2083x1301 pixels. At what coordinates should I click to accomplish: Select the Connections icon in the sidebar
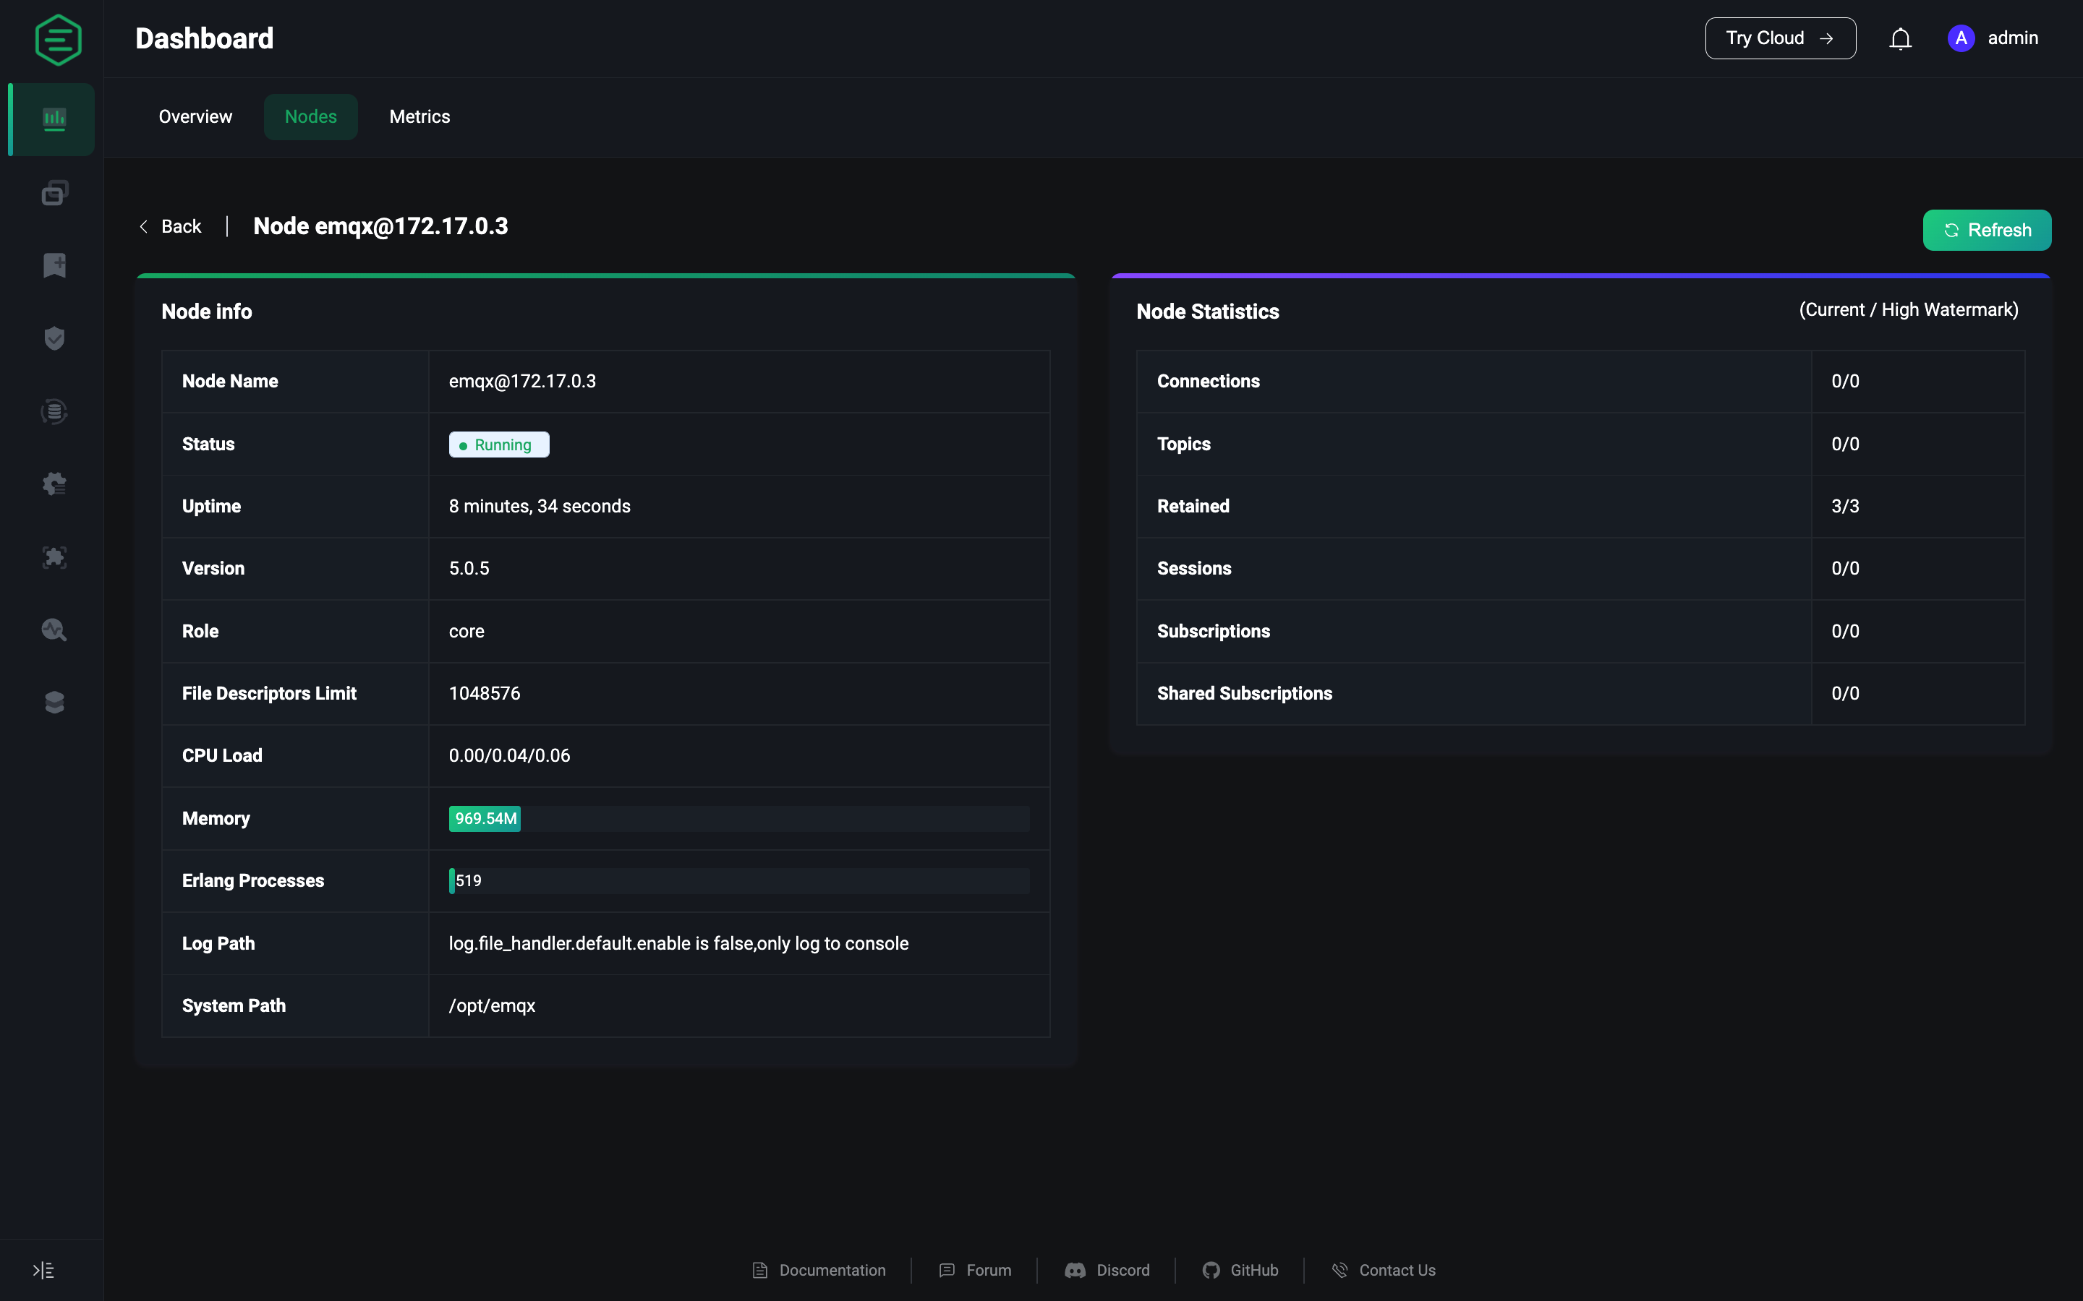(x=54, y=193)
